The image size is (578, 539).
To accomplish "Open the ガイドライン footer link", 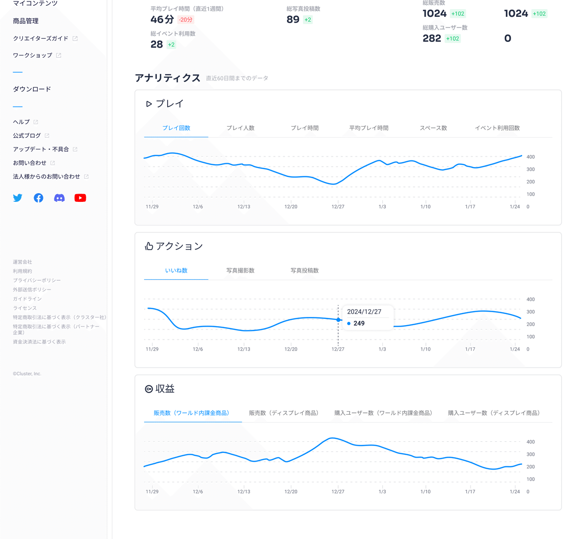I will (27, 299).
